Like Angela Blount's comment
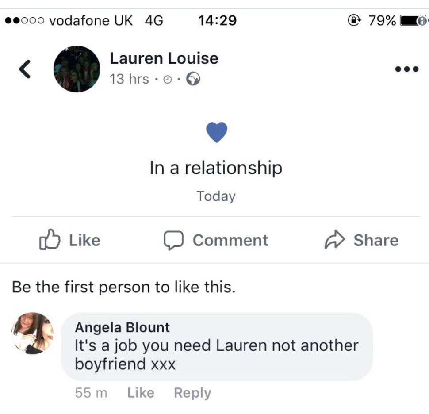The height and width of the screenshot is (414, 429). pyautogui.click(x=141, y=393)
